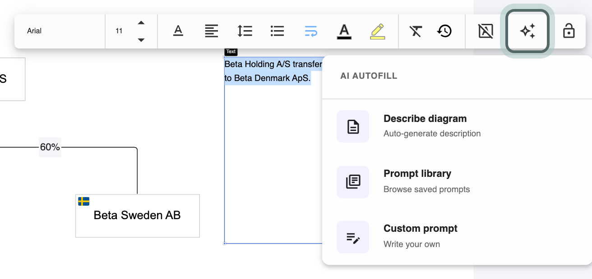Click the Prompt library stacked pages icon
This screenshot has height=279, width=592.
tap(353, 182)
